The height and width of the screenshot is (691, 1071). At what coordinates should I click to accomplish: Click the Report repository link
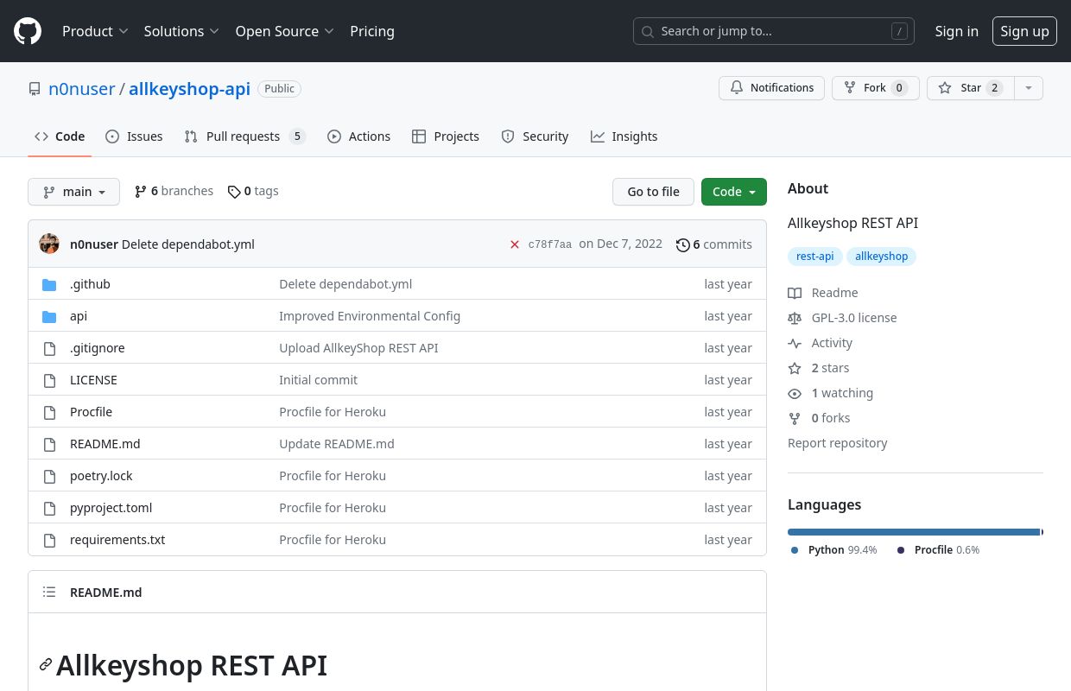point(837,443)
